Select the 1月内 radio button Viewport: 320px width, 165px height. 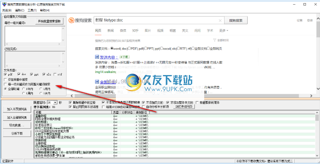click(41, 89)
